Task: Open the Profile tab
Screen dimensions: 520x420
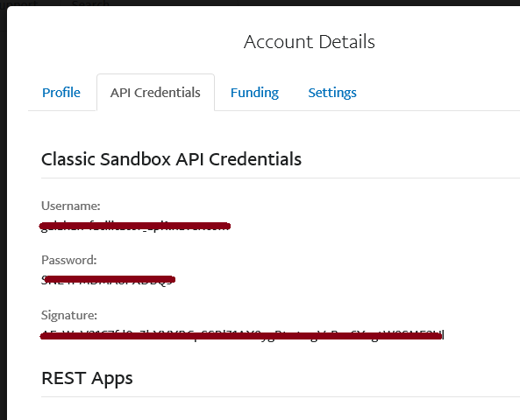Action: [x=61, y=93]
